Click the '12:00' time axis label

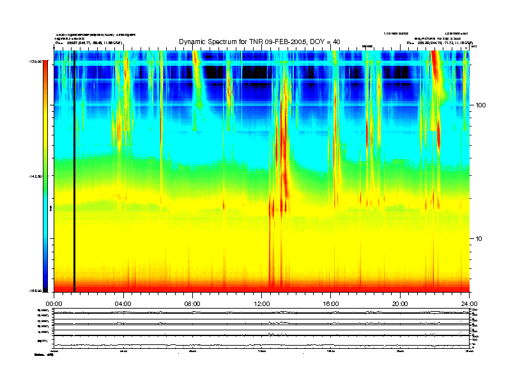tap(262, 304)
